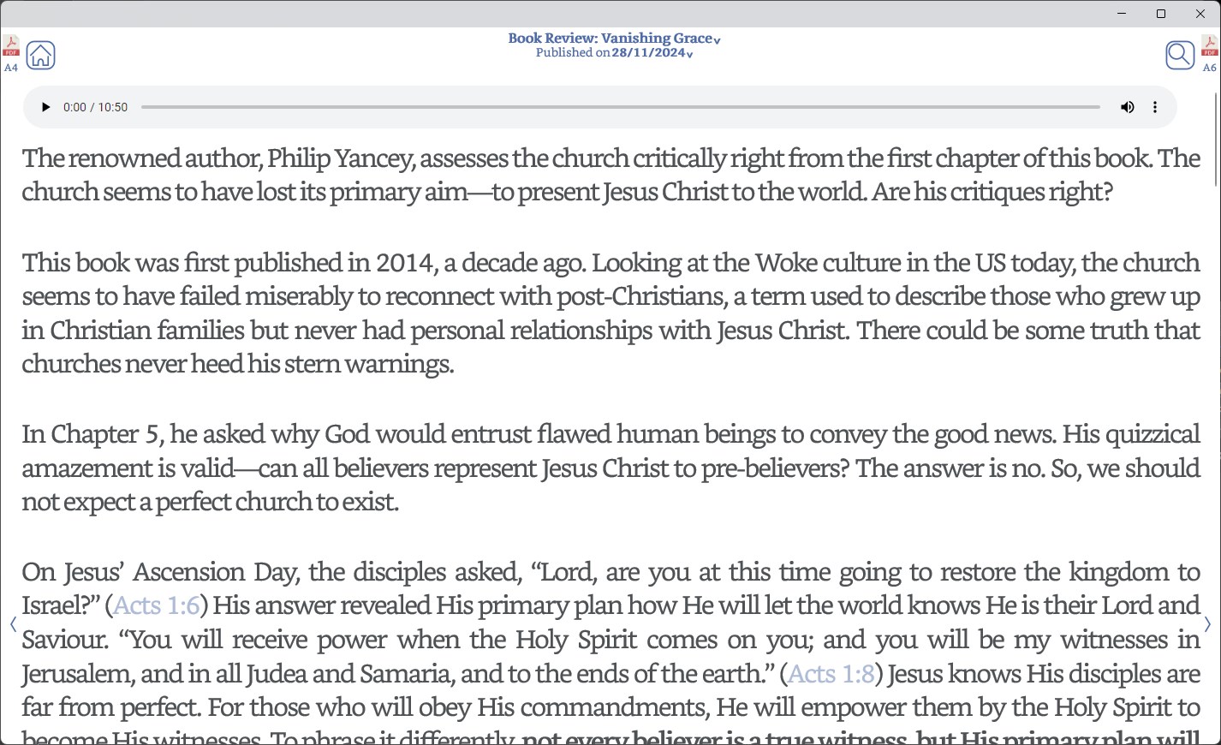
Task: Click the 'This book was first published in 2014' paragraph
Action: [x=610, y=313]
